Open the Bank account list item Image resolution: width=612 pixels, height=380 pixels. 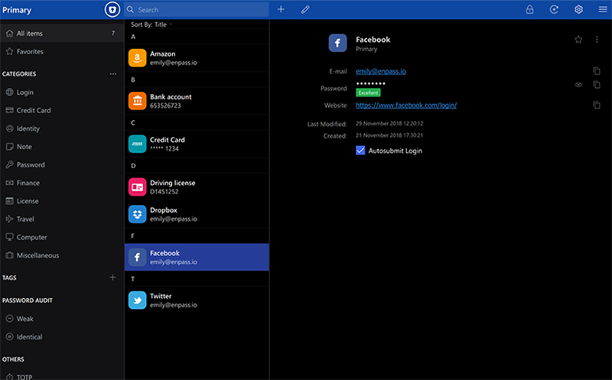[x=197, y=101]
